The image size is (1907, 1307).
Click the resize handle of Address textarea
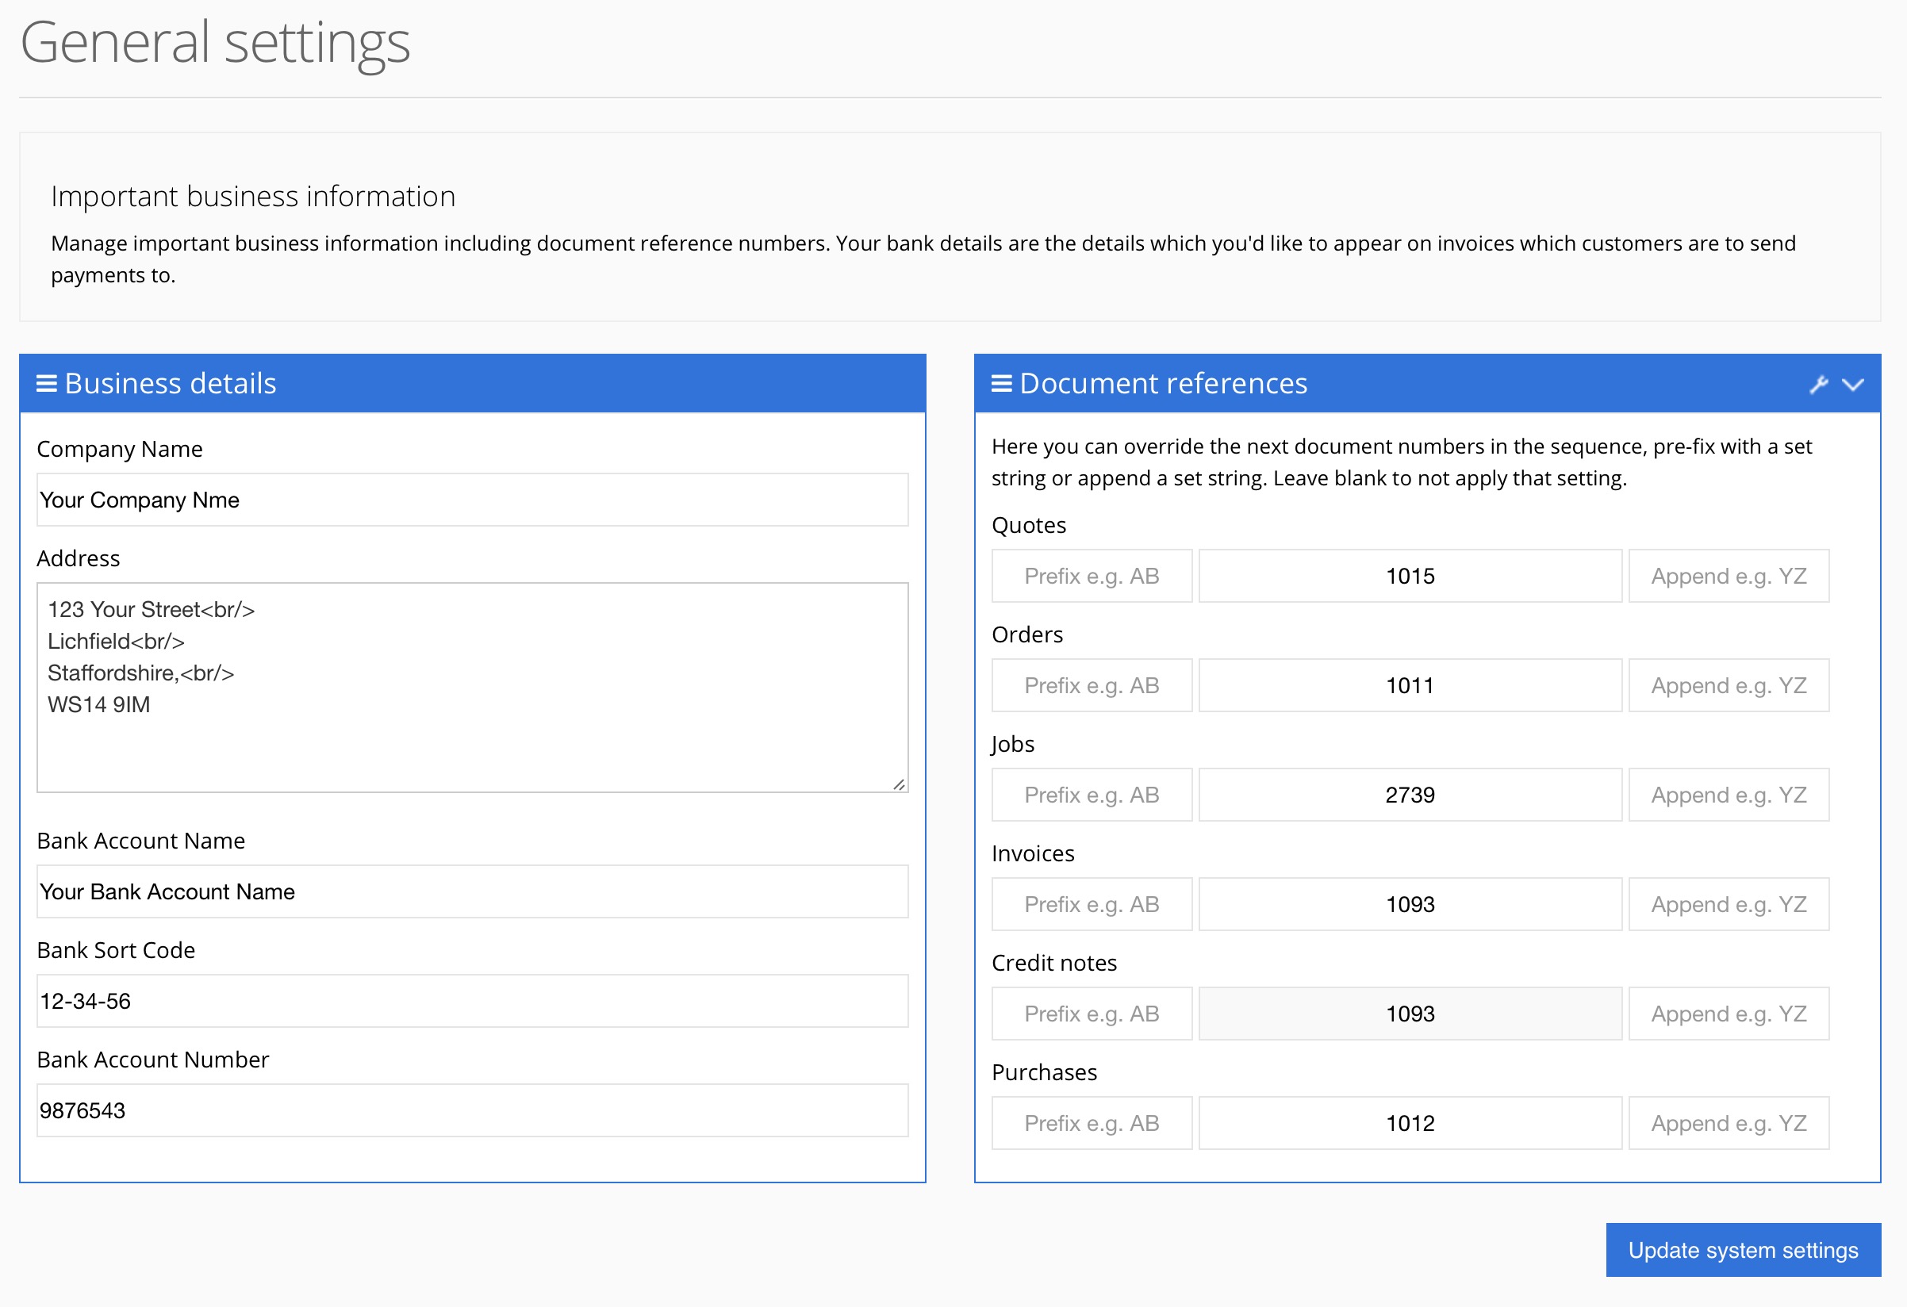[899, 784]
